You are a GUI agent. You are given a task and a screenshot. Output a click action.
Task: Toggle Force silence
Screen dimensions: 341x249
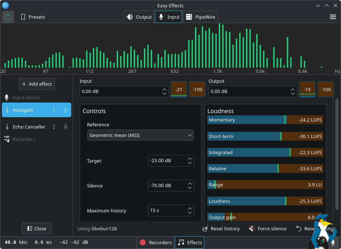click(268, 228)
